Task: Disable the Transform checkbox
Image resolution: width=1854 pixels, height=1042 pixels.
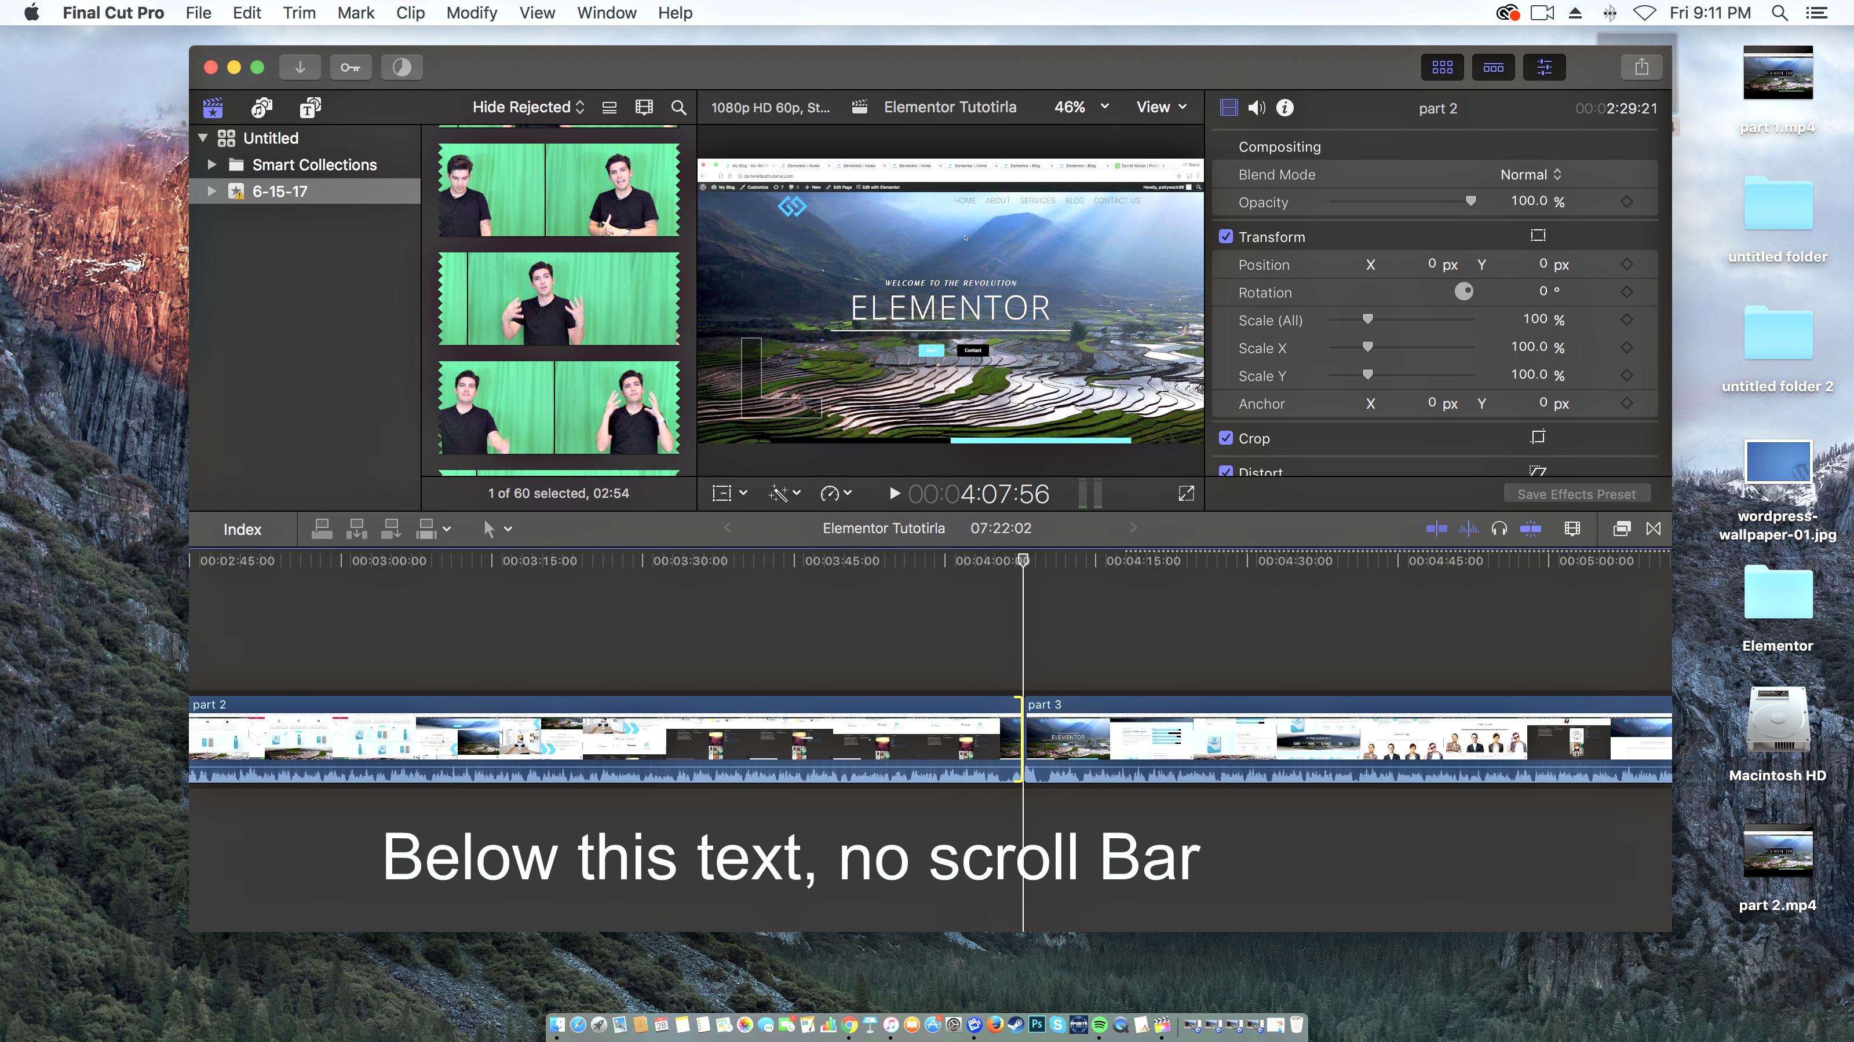Action: 1227,236
